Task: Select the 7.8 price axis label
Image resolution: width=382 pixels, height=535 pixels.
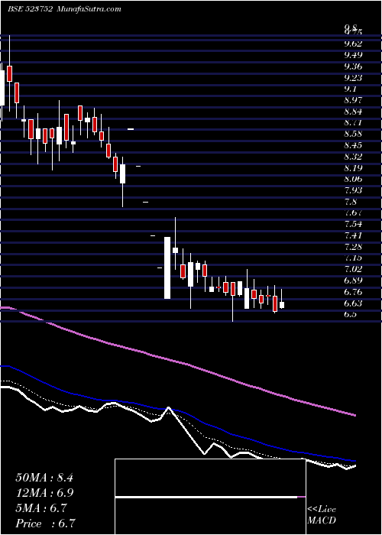Action: tap(350, 202)
